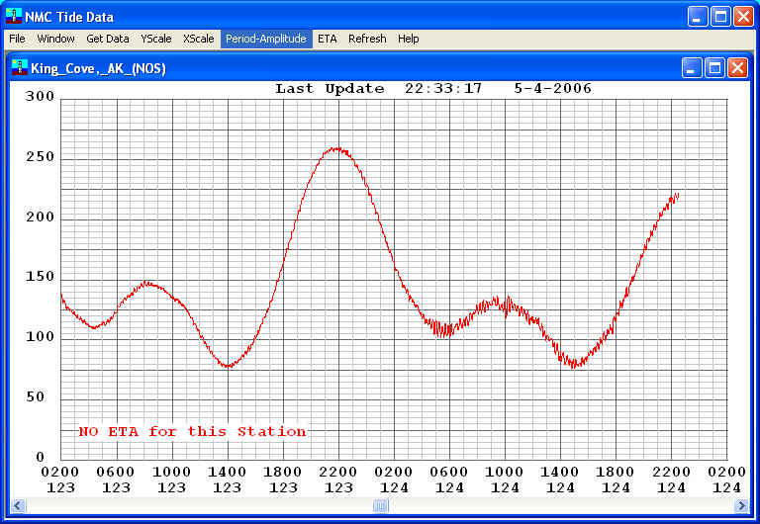Close the NMC Tide Data main window
Viewport: 760px width, 524px height.
(743, 17)
